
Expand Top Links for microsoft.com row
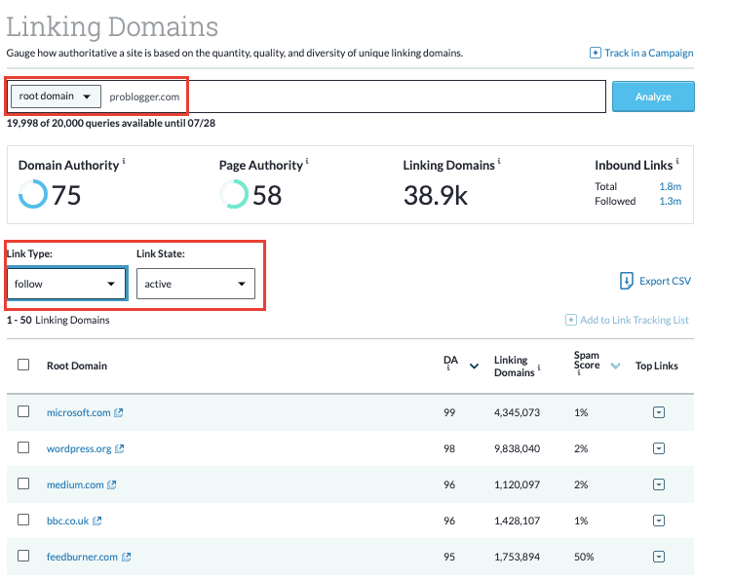tap(658, 412)
